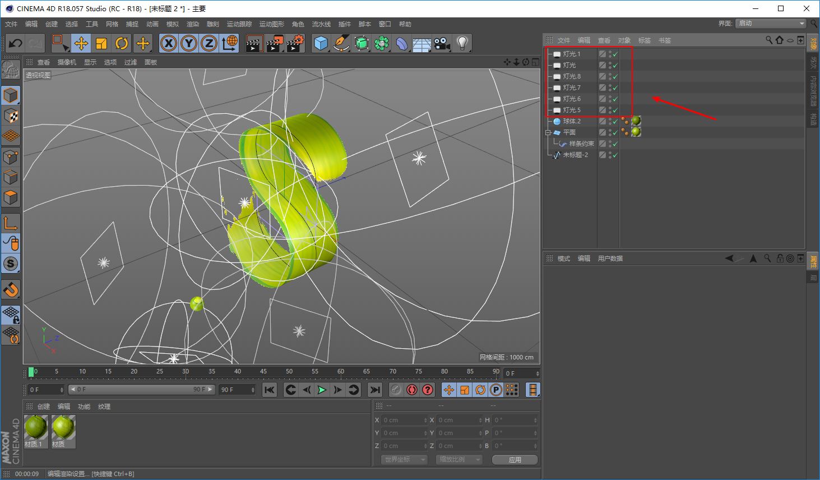Click layer square of 灯光.6

pos(603,99)
